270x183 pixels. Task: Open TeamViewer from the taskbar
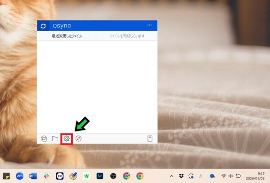60,176
